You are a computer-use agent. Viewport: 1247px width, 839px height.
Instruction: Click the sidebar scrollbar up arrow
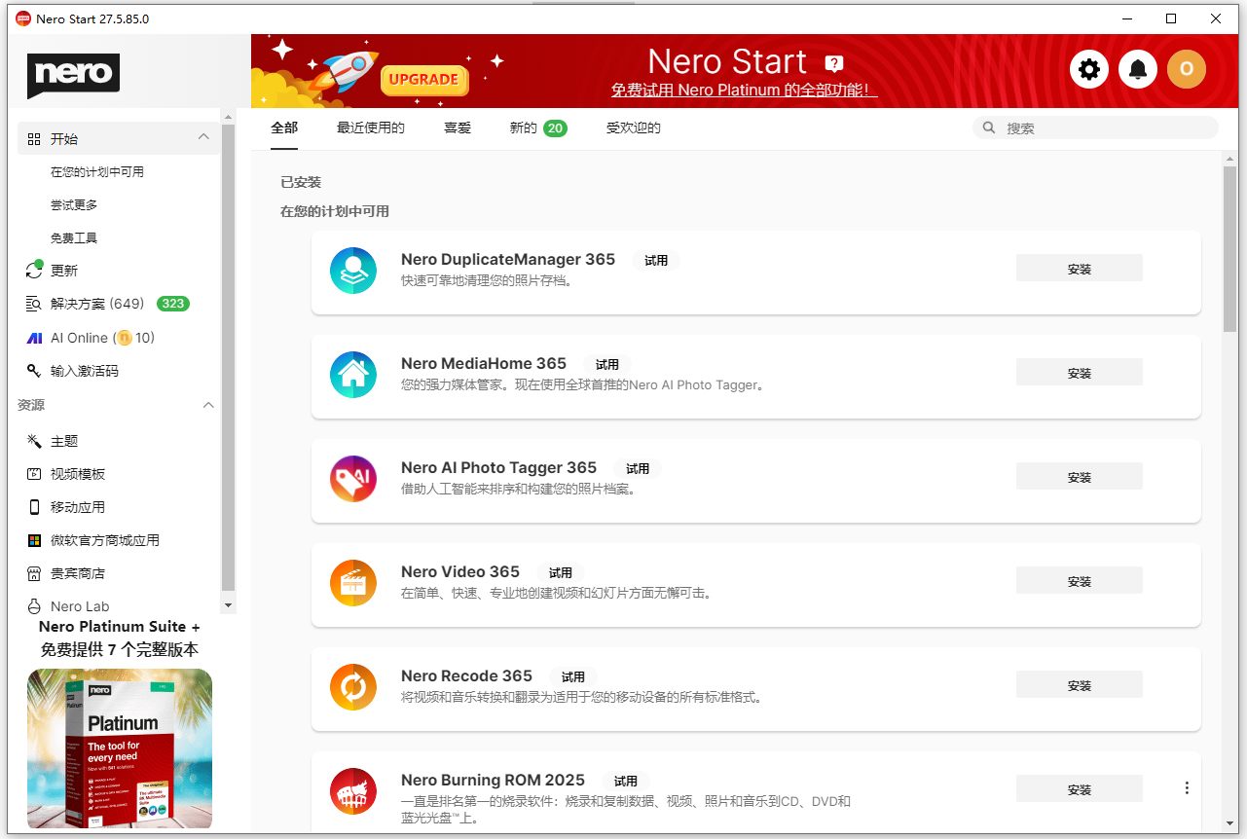(229, 116)
